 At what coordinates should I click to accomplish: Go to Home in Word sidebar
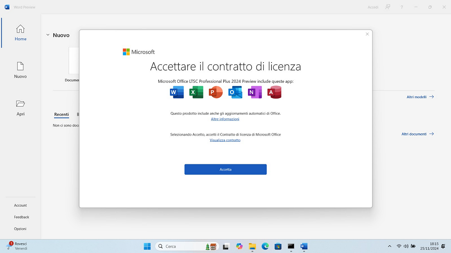20,33
